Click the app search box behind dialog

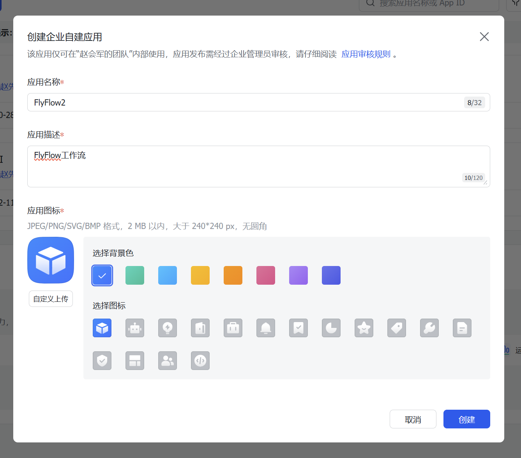click(x=429, y=4)
